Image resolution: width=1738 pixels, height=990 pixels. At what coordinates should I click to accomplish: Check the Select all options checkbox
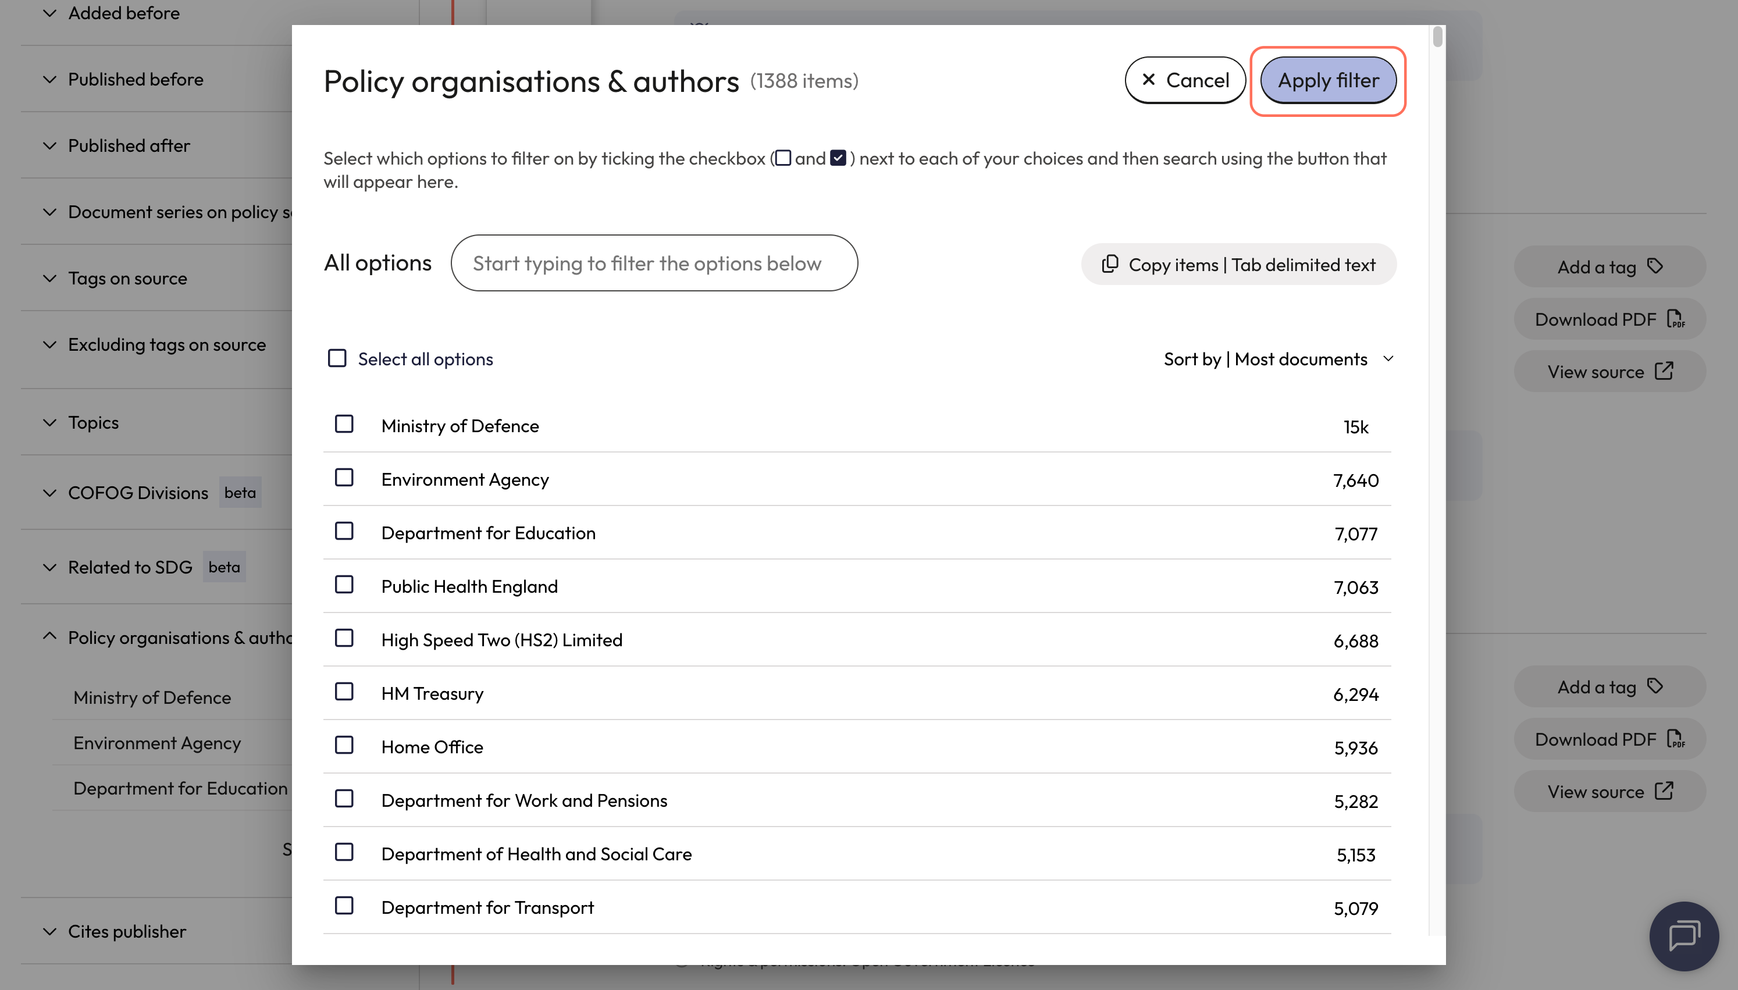[337, 358]
